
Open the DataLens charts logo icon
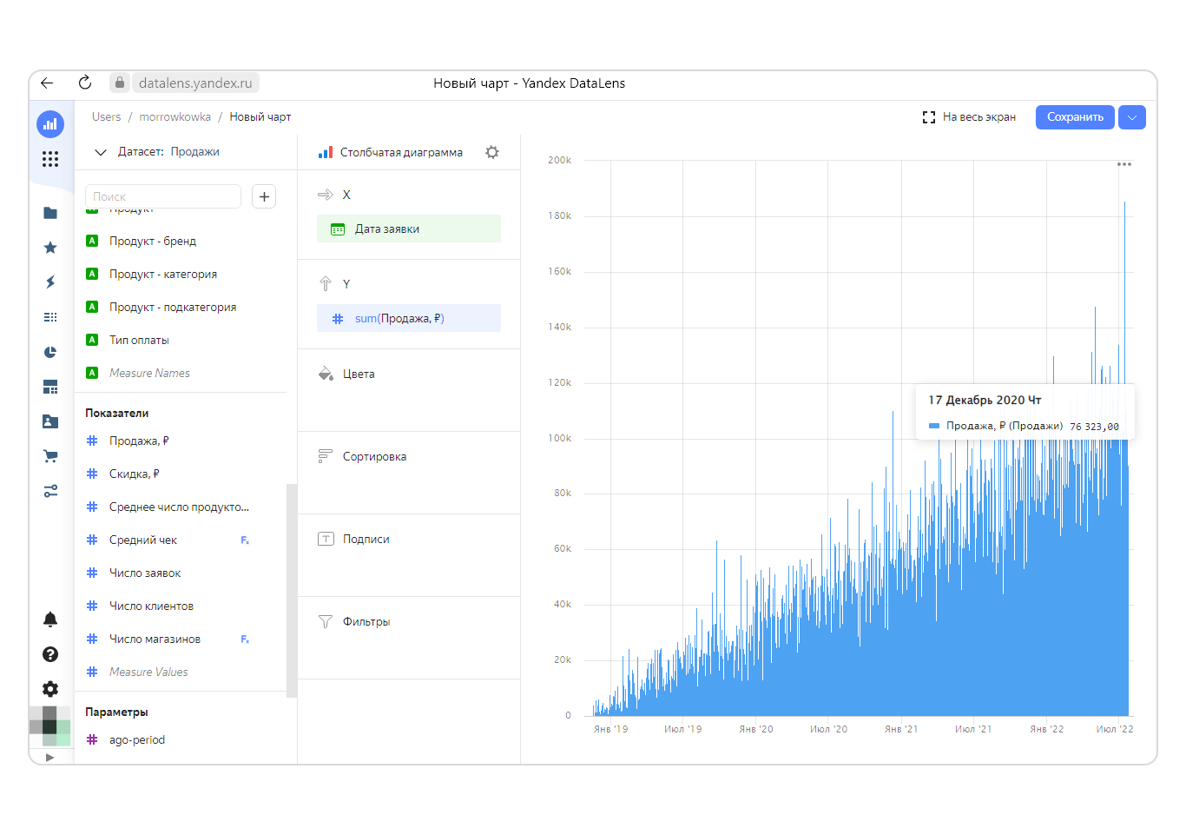(50, 124)
